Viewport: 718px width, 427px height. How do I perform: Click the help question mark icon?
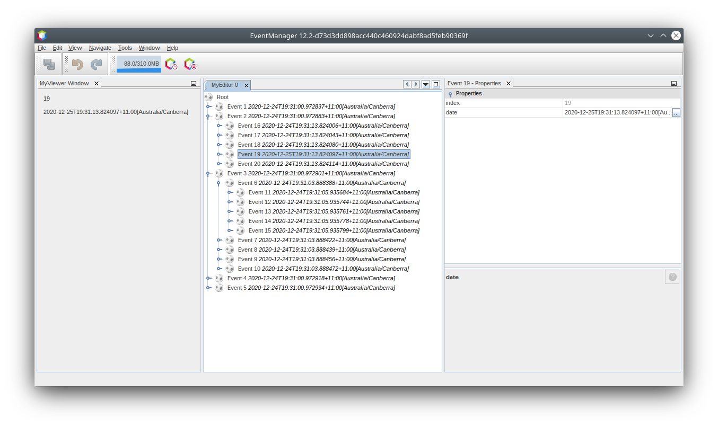coord(672,277)
